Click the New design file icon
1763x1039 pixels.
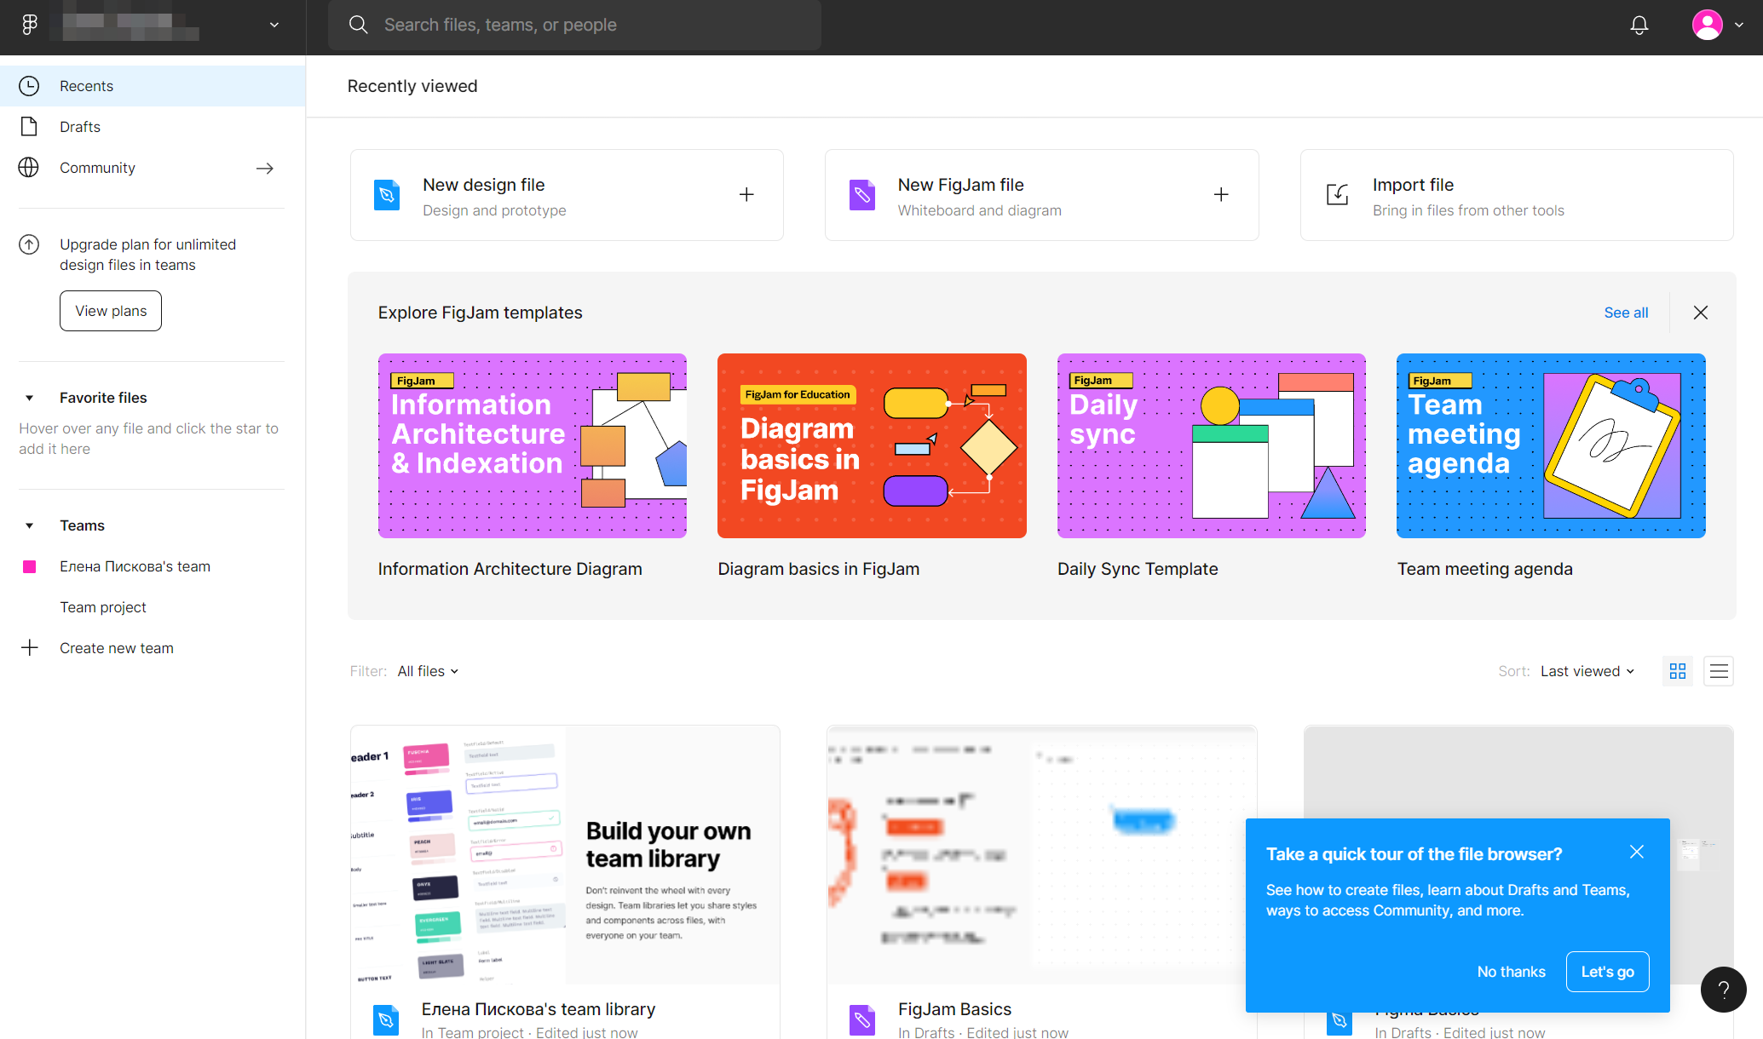(x=387, y=195)
